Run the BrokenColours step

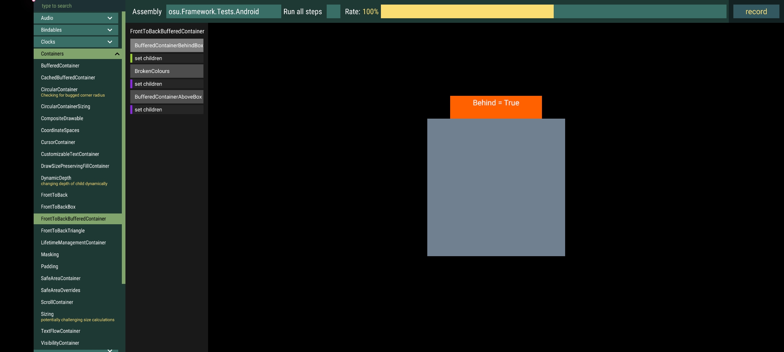pyautogui.click(x=167, y=71)
